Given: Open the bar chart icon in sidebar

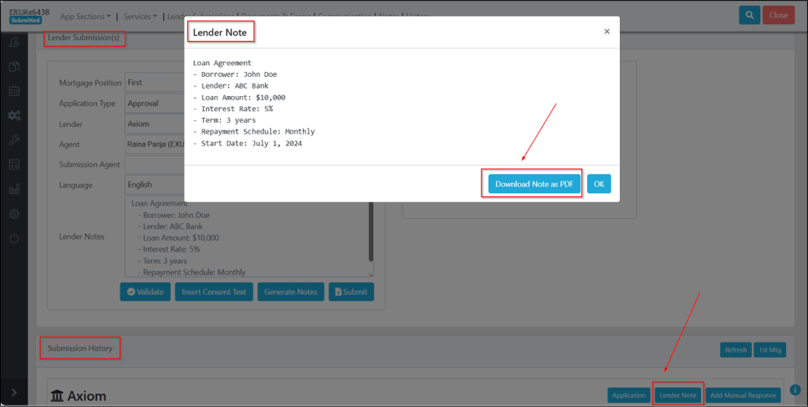Looking at the screenshot, I should click(x=14, y=189).
